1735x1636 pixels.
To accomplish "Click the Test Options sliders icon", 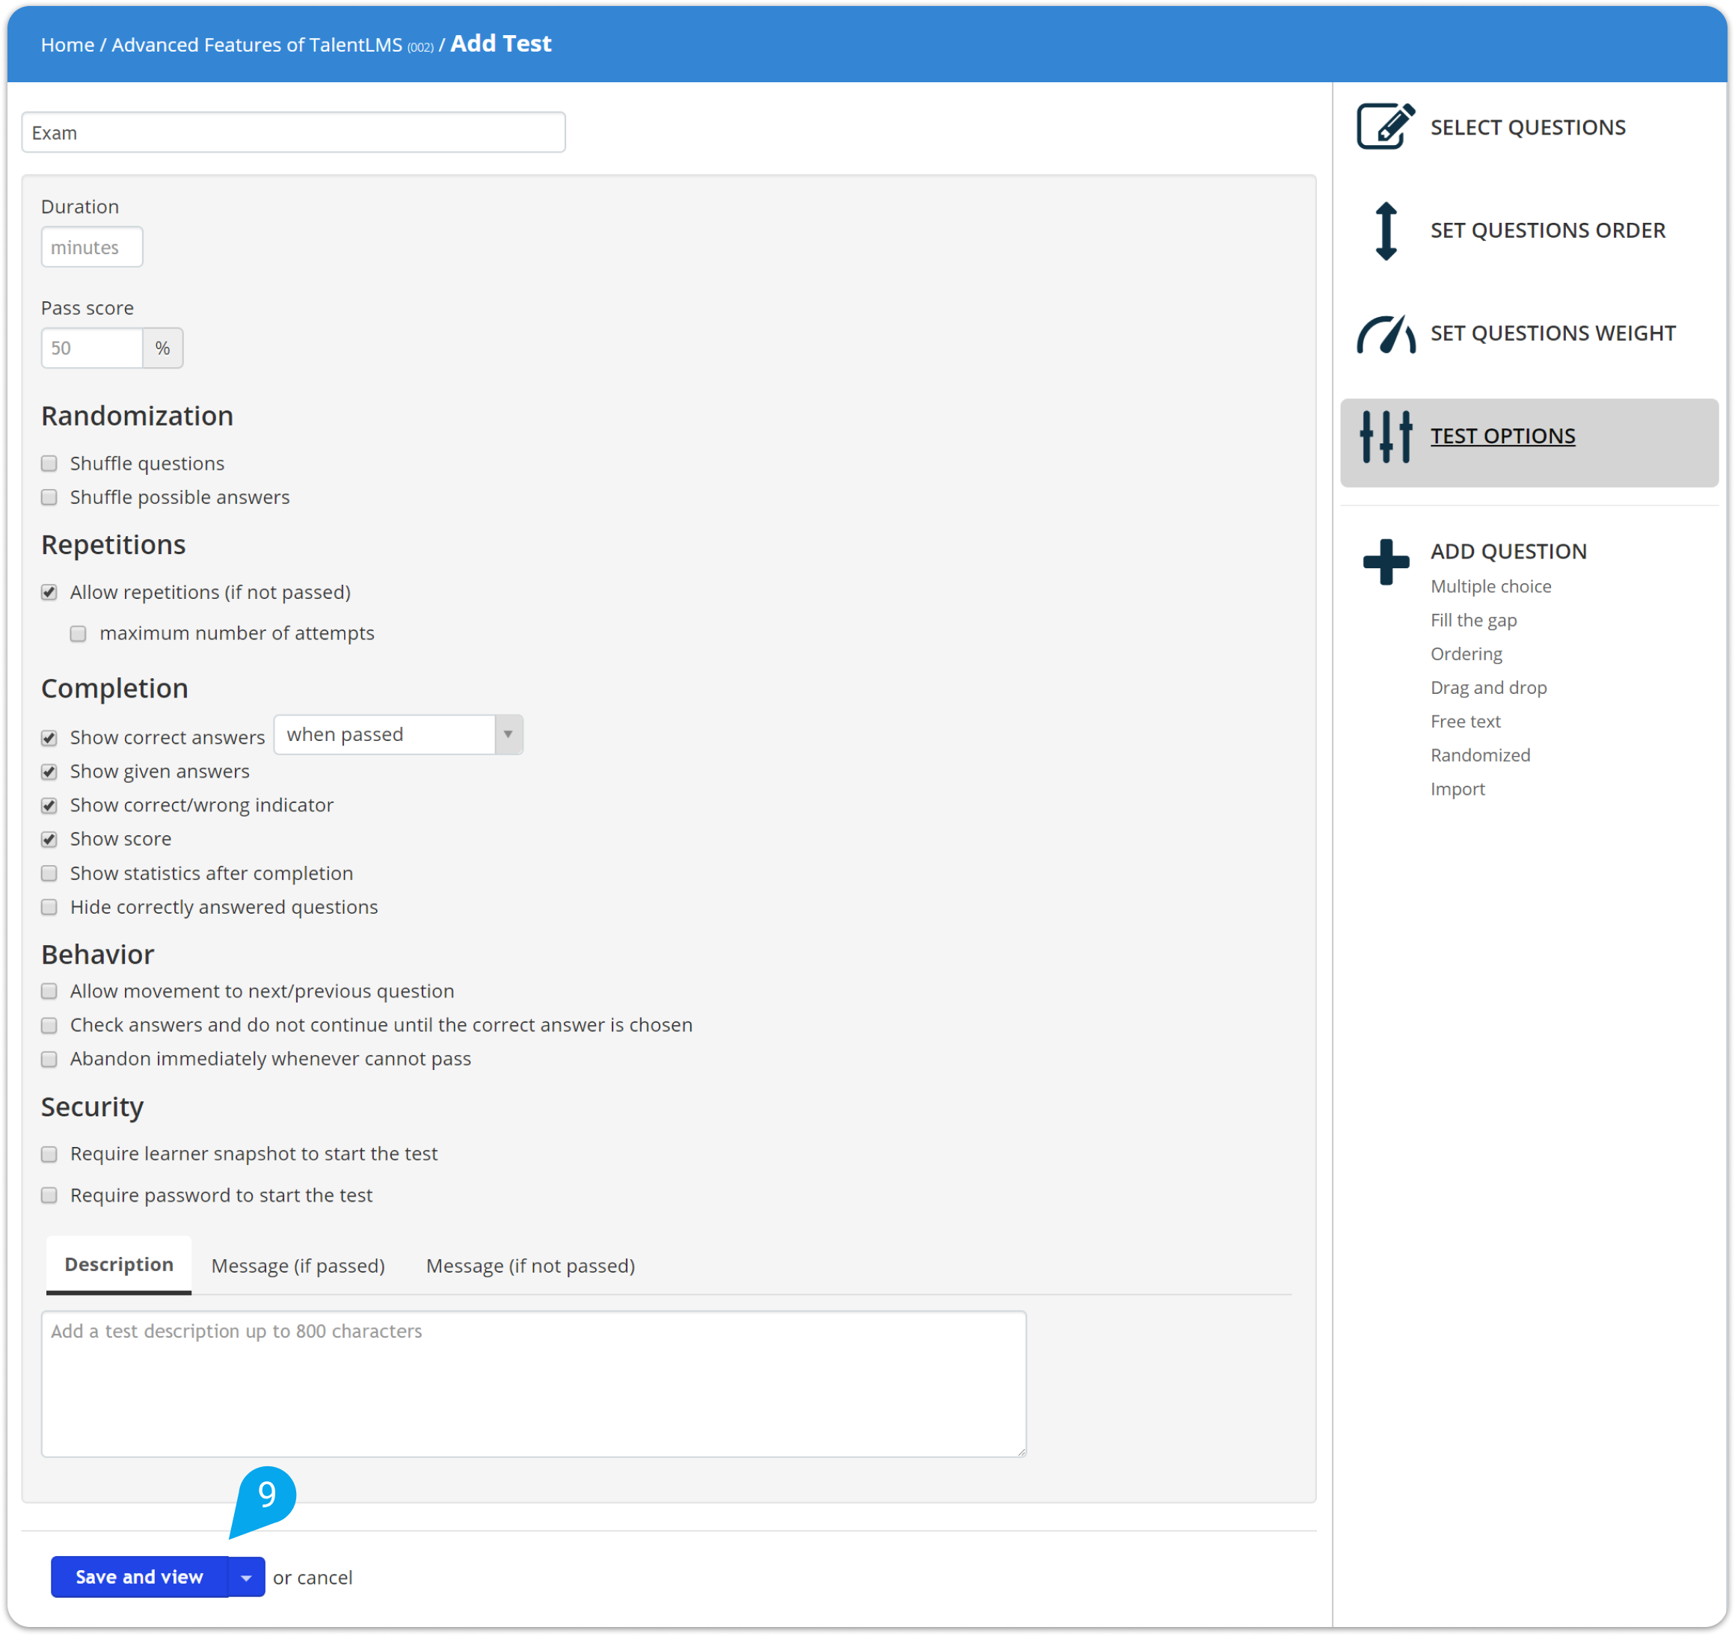I will [x=1385, y=436].
